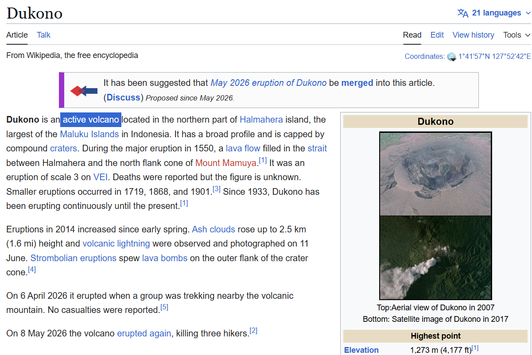Open the Talk tab
532x355 pixels.
(x=43, y=35)
